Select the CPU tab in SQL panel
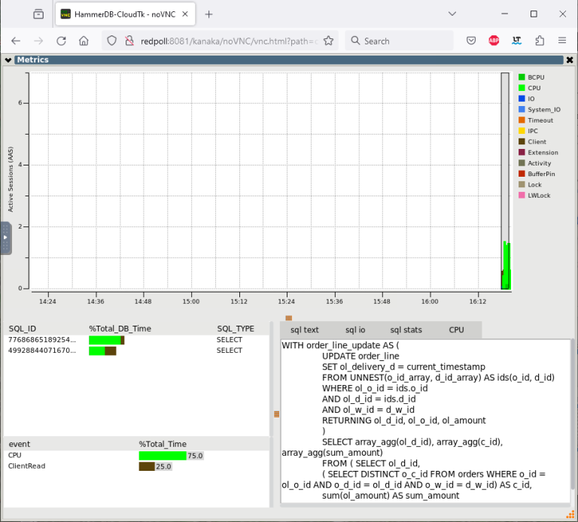This screenshot has height=522, width=578. 456,329
